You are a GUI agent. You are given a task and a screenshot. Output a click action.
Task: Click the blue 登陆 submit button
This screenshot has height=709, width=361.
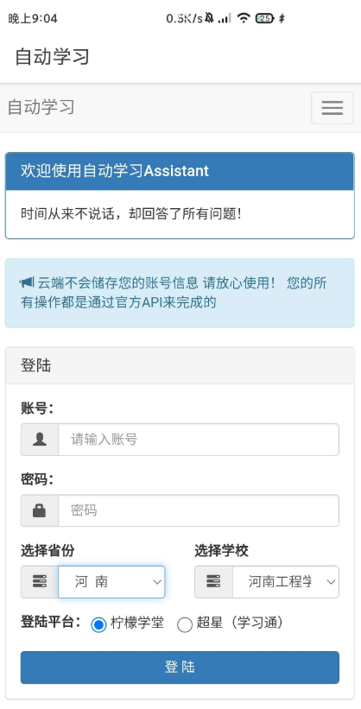coord(180,667)
